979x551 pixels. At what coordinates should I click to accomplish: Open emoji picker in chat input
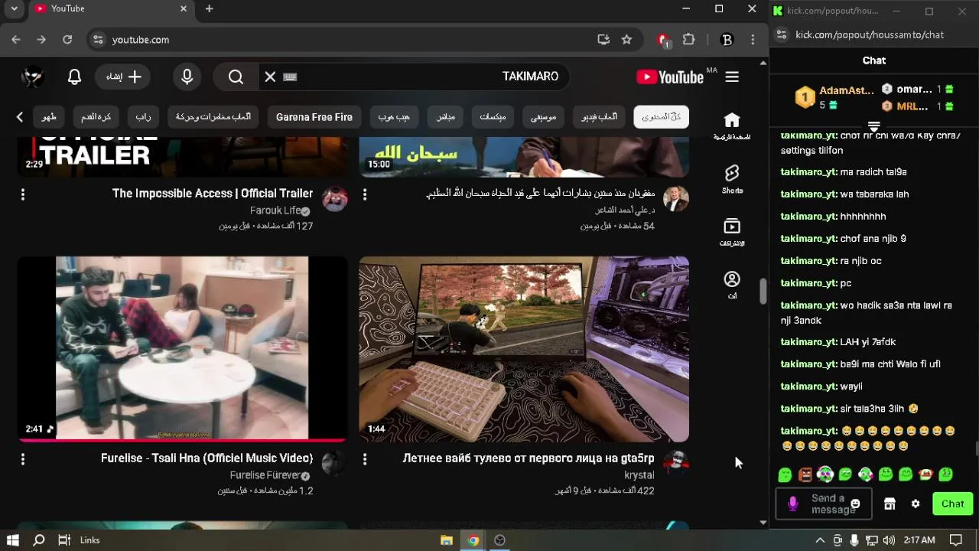(855, 504)
